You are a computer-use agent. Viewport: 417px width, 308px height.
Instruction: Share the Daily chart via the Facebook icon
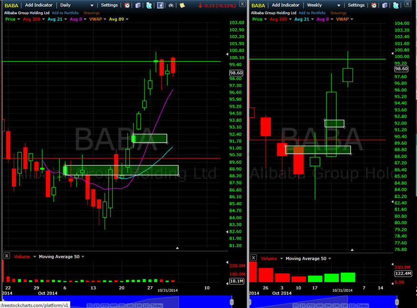click(160, 5)
